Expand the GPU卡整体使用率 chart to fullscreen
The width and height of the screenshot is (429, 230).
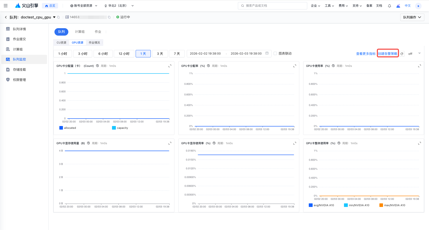tap(419, 143)
